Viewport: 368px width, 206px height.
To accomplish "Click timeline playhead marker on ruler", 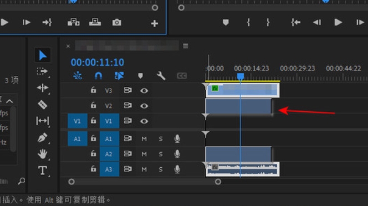I will [x=241, y=76].
